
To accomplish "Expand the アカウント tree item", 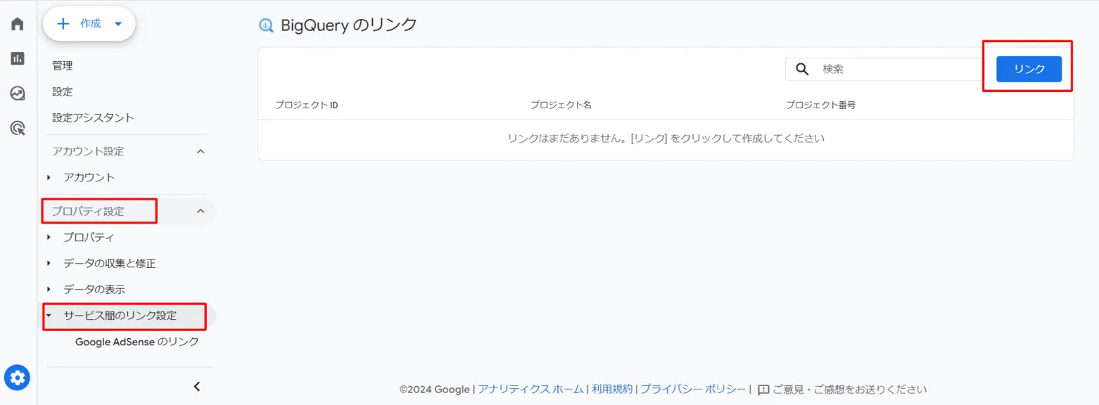I will [49, 177].
